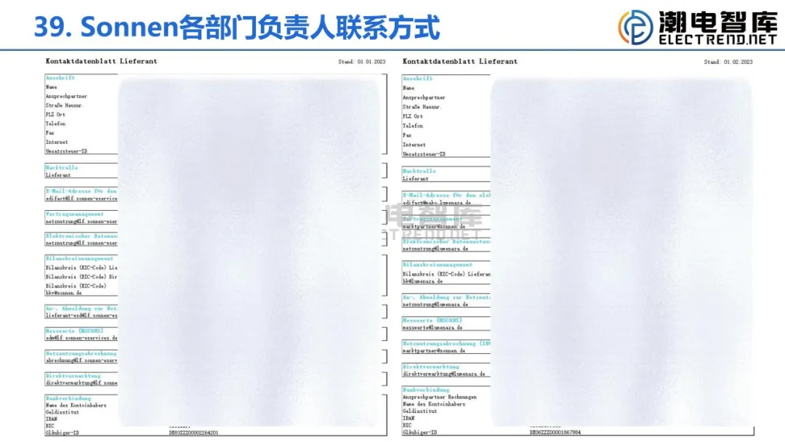Click 'Name des Kontoinhabers' in the 01.02.2023 sheet
Screen dimensions: 785x442
(x=433, y=404)
